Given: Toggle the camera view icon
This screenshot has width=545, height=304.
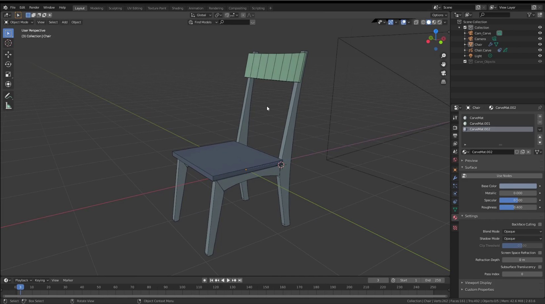Looking at the screenshot, I should click(444, 73).
